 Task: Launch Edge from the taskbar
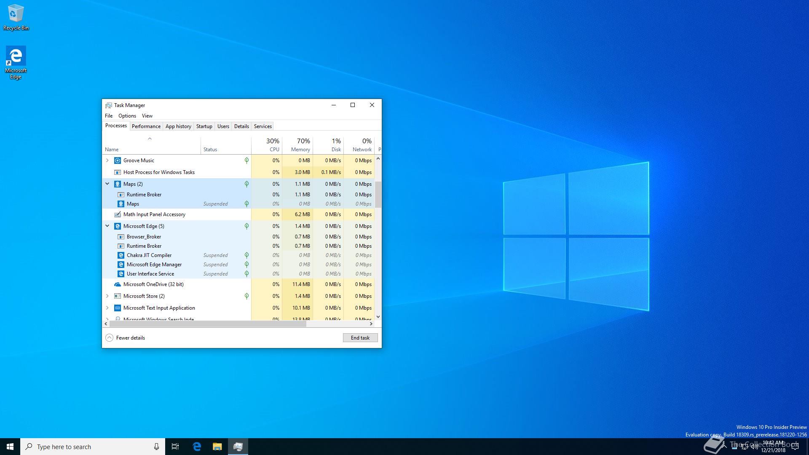197,447
